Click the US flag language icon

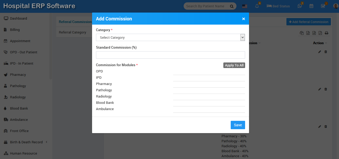click(245, 6)
